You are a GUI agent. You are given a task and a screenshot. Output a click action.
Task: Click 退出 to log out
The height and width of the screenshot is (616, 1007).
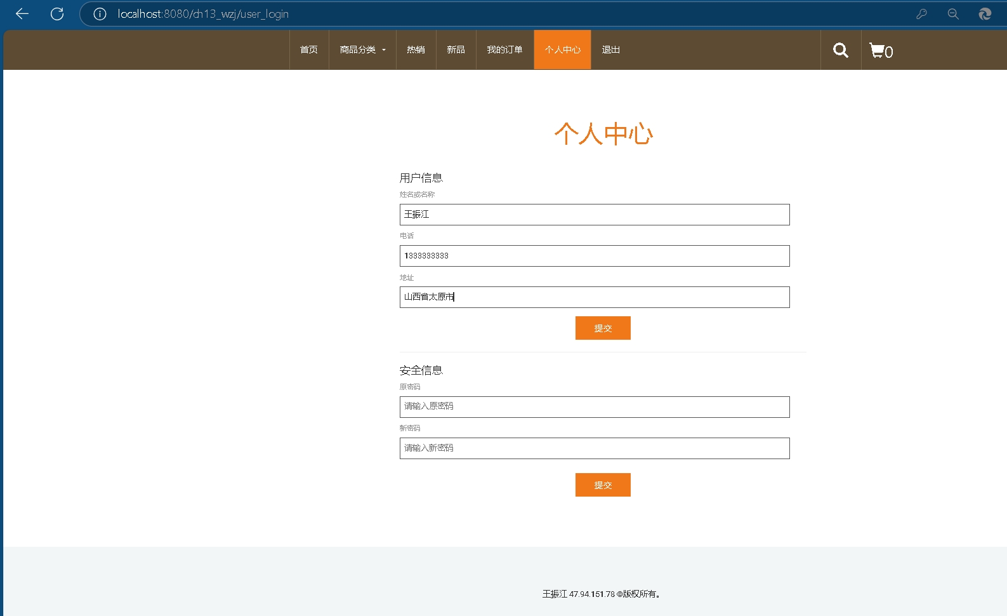[610, 50]
